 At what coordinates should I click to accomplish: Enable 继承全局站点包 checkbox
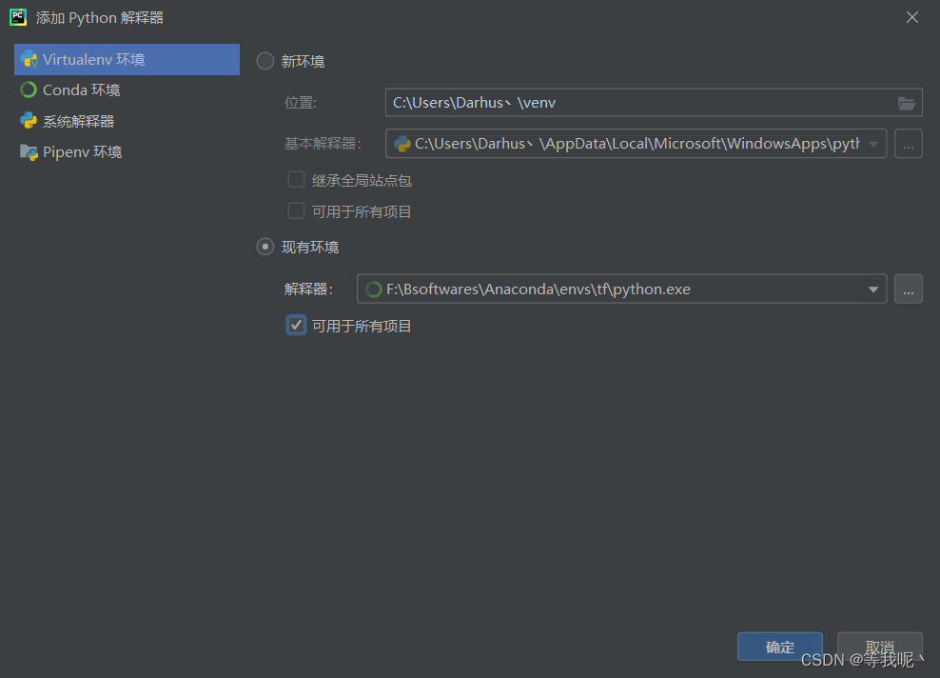tap(296, 180)
